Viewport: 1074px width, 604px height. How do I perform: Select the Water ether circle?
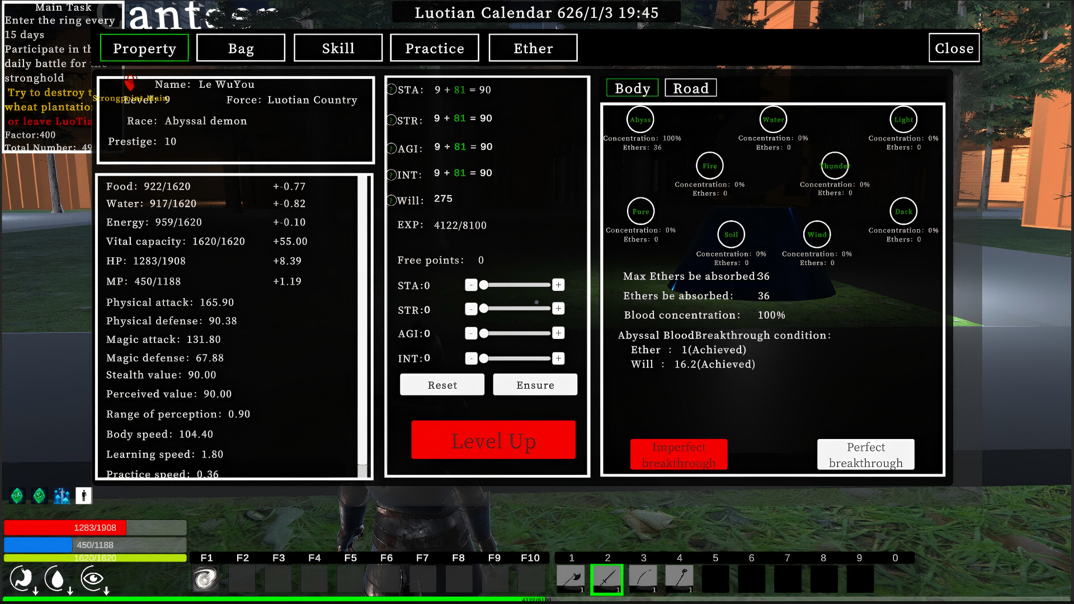[774, 119]
